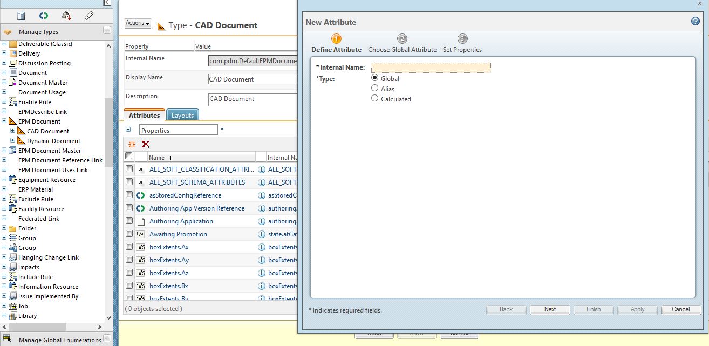709x346 pixels.
Task: Click the boolean t/f icon beside Awaiting Promotion
Action: 141,234
